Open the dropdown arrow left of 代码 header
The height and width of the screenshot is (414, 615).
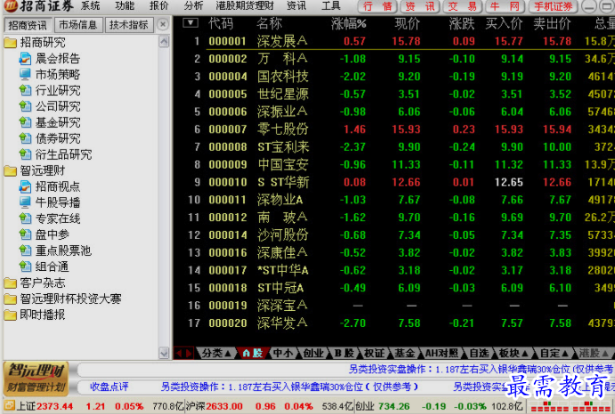[x=190, y=23]
